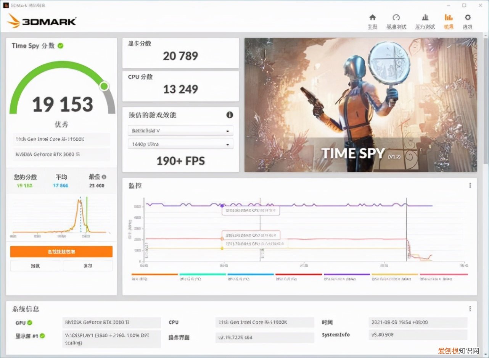Screen dimensions: 489x358
Task: Click the 保存 (Save) button
Action: coord(87,265)
